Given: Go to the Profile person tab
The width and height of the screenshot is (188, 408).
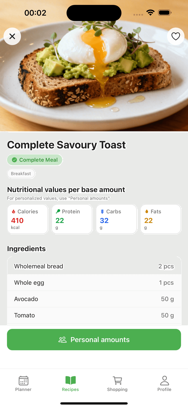Looking at the screenshot, I should coord(164,383).
